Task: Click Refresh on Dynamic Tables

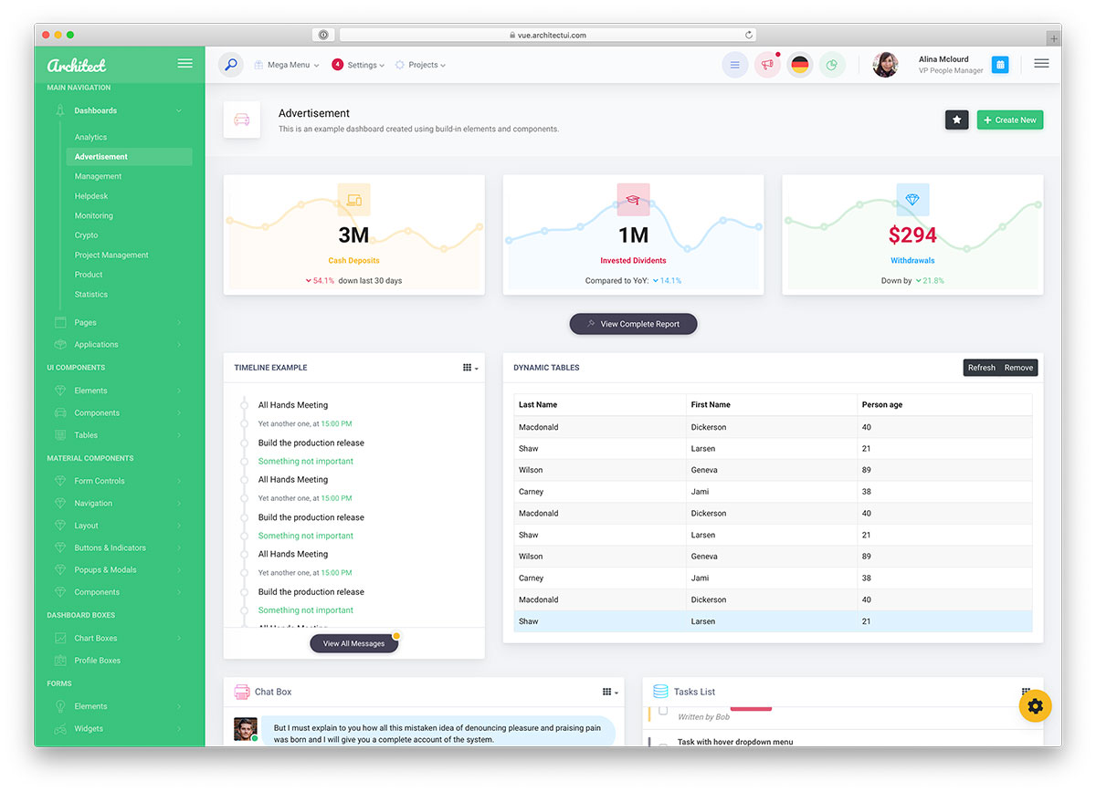Action: (981, 368)
